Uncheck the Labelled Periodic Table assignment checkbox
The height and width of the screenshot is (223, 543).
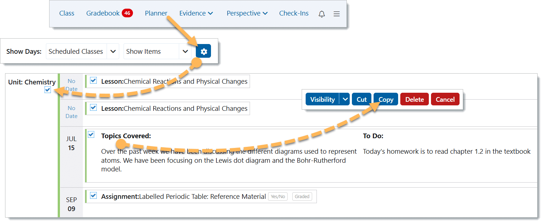[94, 196]
